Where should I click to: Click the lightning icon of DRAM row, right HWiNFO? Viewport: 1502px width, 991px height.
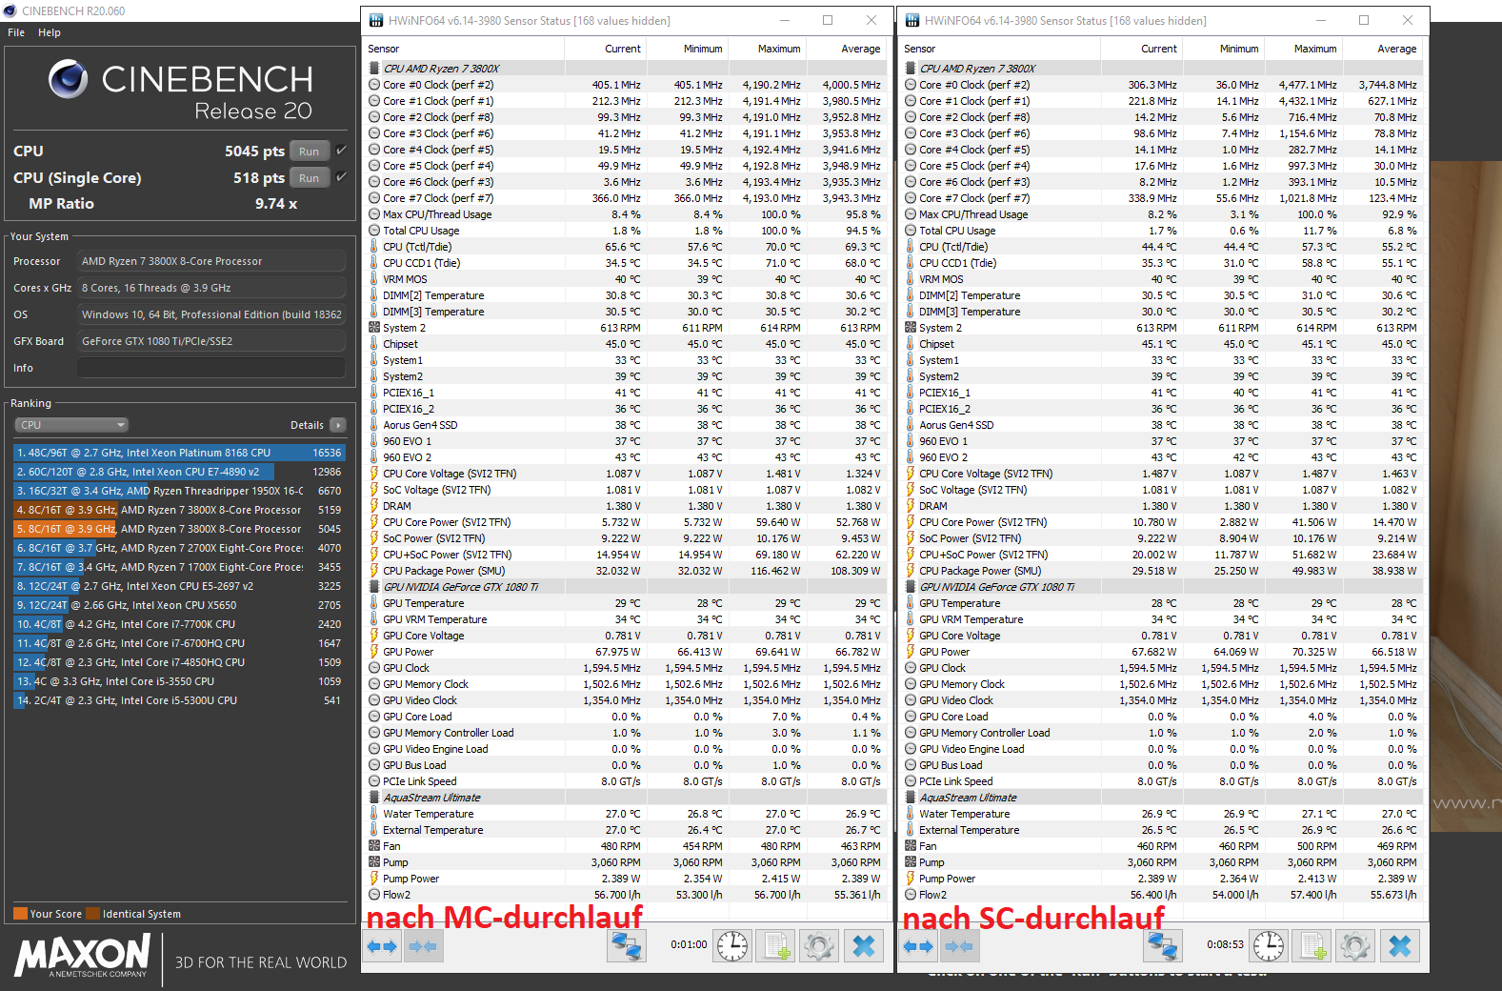click(911, 506)
